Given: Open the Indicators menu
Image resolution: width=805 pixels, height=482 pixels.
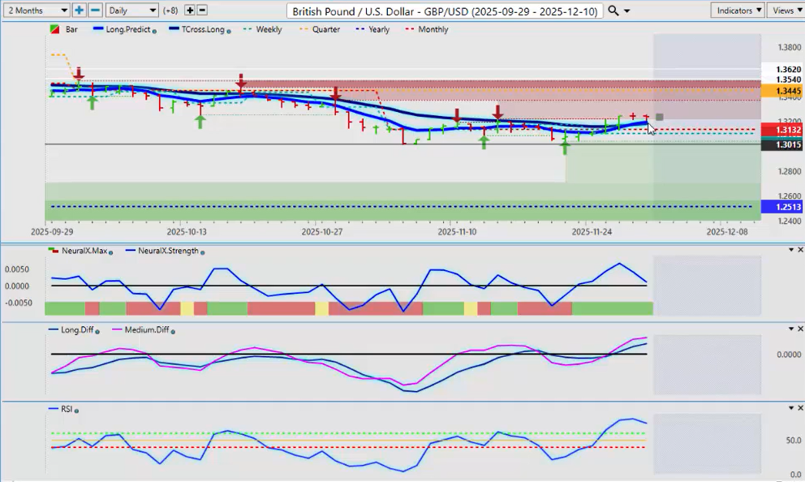Looking at the screenshot, I should (x=737, y=11).
